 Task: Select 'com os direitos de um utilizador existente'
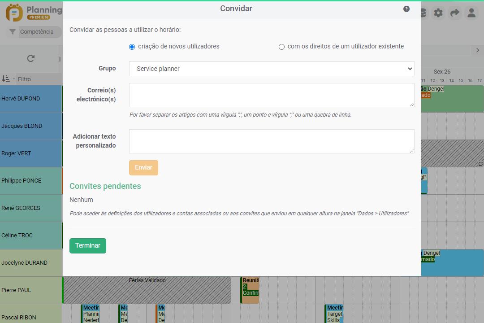tap(281, 47)
